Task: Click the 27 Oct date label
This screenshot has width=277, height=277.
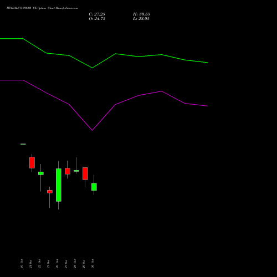Action: pos(66,264)
